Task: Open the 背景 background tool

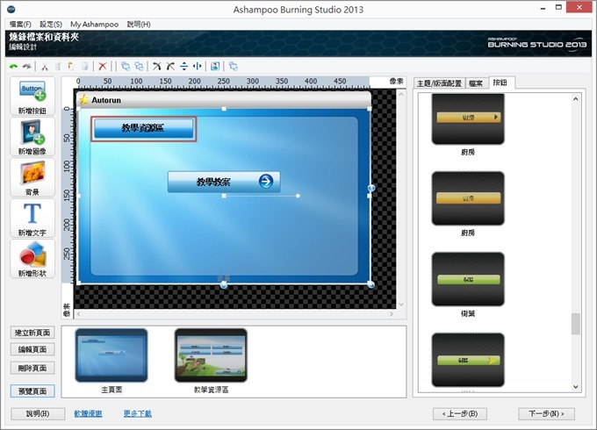Action: pyautogui.click(x=32, y=178)
